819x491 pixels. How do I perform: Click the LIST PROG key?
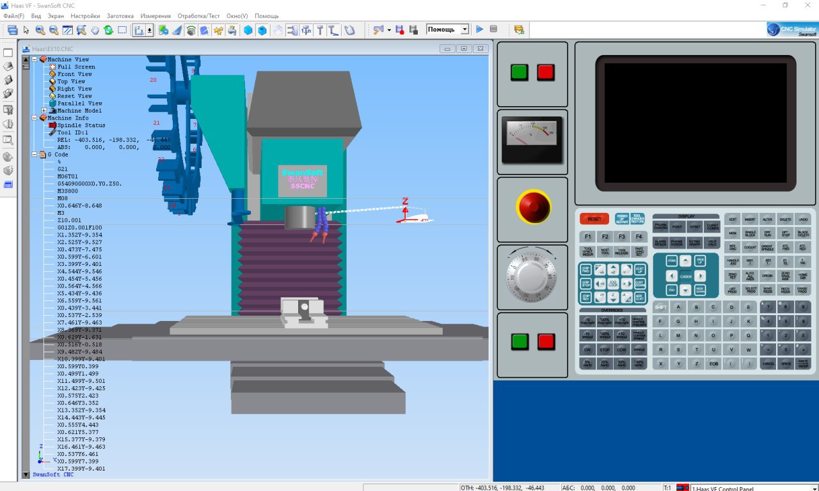coord(732,290)
